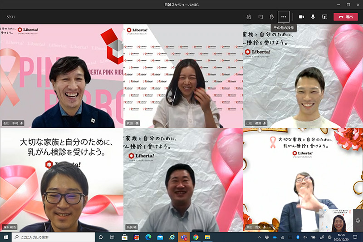Open Dropbox from the system tray
363x242 pixels.
[267, 237]
